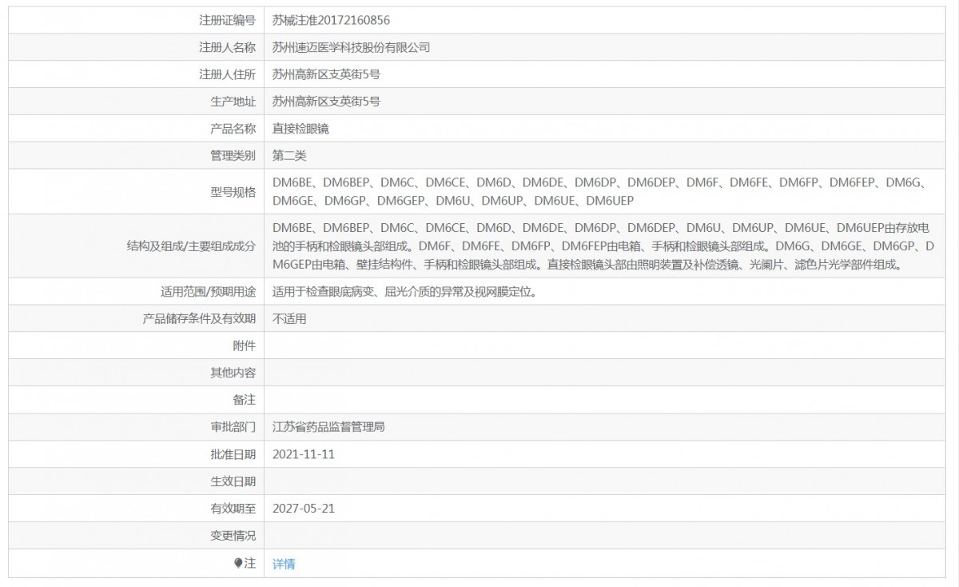Click the 附件 label
Screen dimensions: 959x587
[x=245, y=345]
